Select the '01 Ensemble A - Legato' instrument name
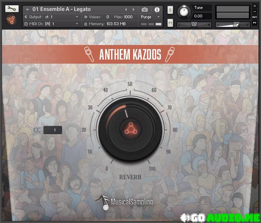Viewport: 261px width, 223px height. coord(61,9)
